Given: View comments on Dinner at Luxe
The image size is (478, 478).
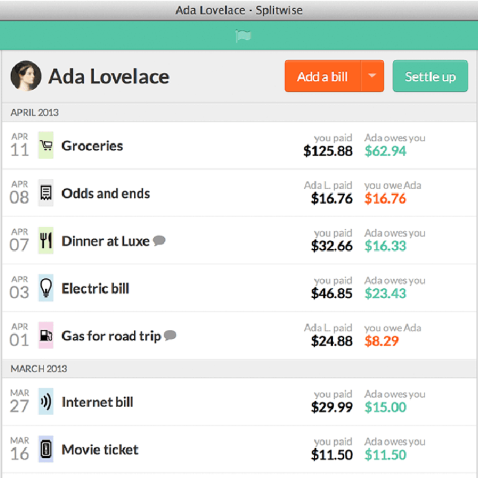Looking at the screenshot, I should 159,240.
